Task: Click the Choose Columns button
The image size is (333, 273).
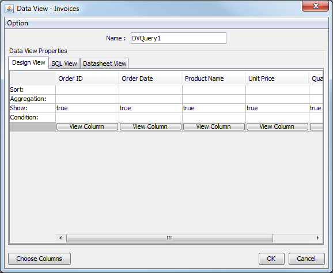Action: pyautogui.click(x=39, y=259)
